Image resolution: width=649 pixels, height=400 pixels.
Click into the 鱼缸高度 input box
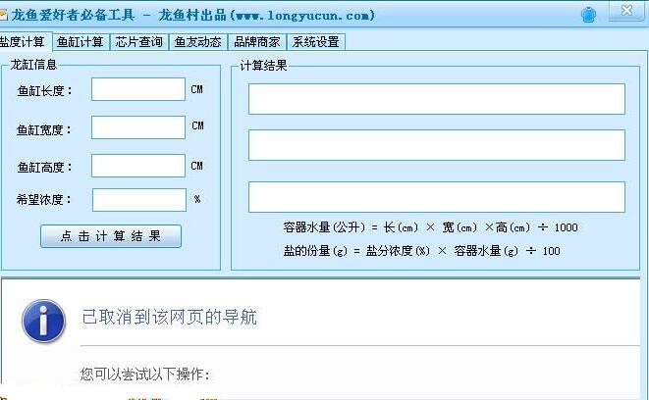138,166
